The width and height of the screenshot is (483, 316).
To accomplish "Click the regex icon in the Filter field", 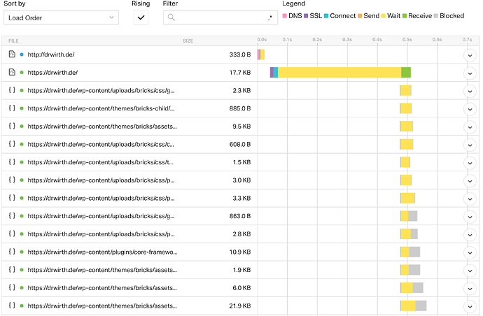I will [x=270, y=17].
